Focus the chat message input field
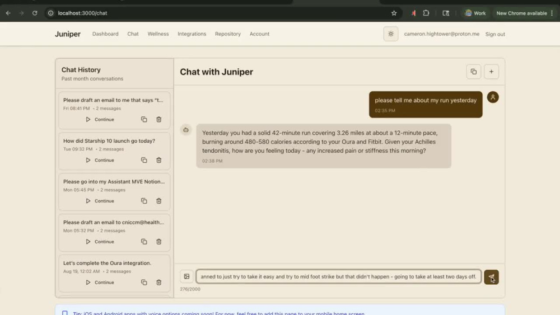 click(339, 276)
